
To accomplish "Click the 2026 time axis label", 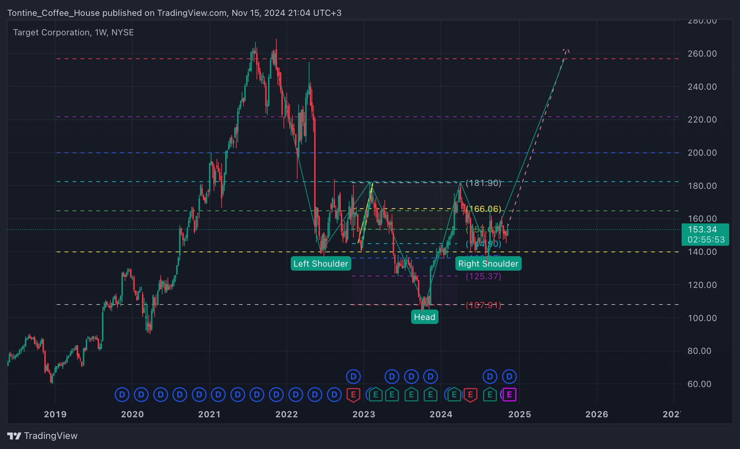I will [x=597, y=414].
